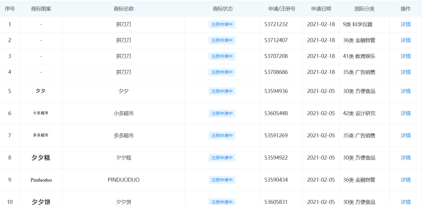Open 详情 link for application 53712407
The height and width of the screenshot is (205, 423).
click(405, 40)
